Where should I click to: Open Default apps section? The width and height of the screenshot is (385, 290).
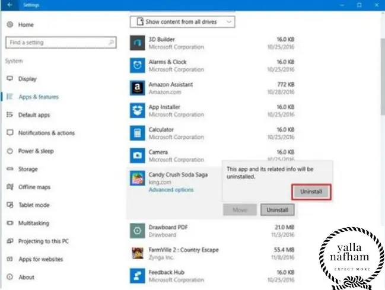34,115
